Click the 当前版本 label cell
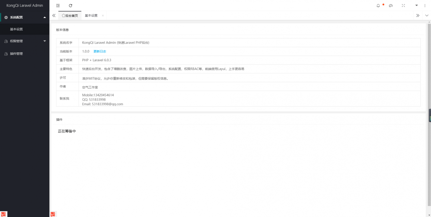 pos(67,51)
